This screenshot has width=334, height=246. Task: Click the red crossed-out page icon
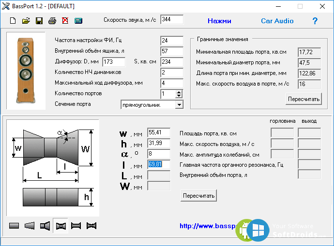[65, 21]
